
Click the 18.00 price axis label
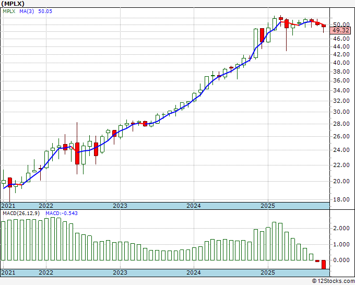point(341,199)
